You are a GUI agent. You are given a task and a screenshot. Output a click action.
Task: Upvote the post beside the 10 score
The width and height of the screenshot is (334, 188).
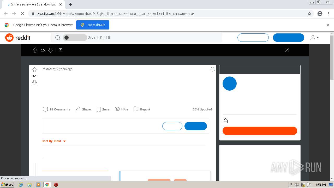coord(34,70)
